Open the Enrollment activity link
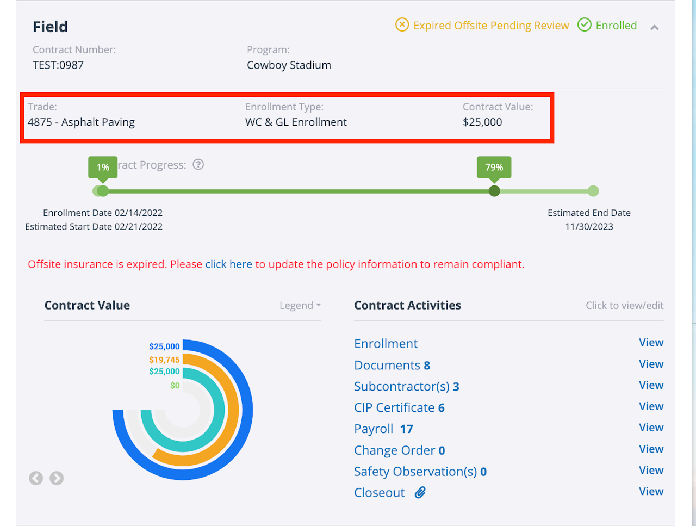 (386, 344)
